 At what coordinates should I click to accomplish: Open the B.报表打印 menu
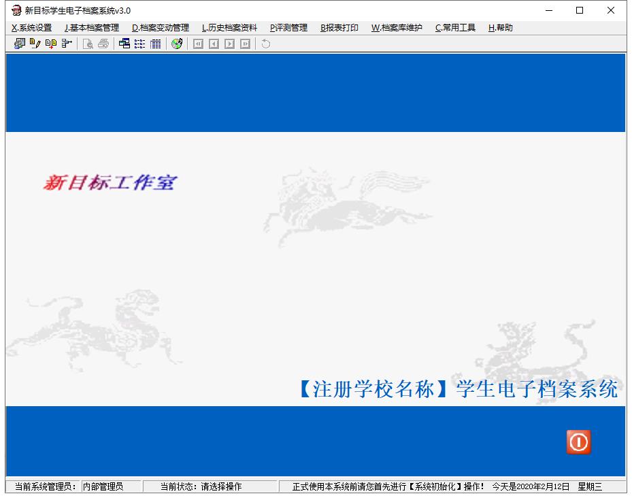point(339,28)
